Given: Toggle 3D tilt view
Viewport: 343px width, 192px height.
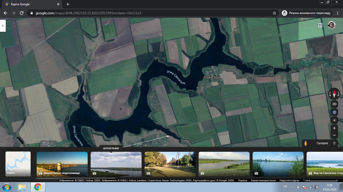Looking at the screenshot, I should pyautogui.click(x=334, y=104).
